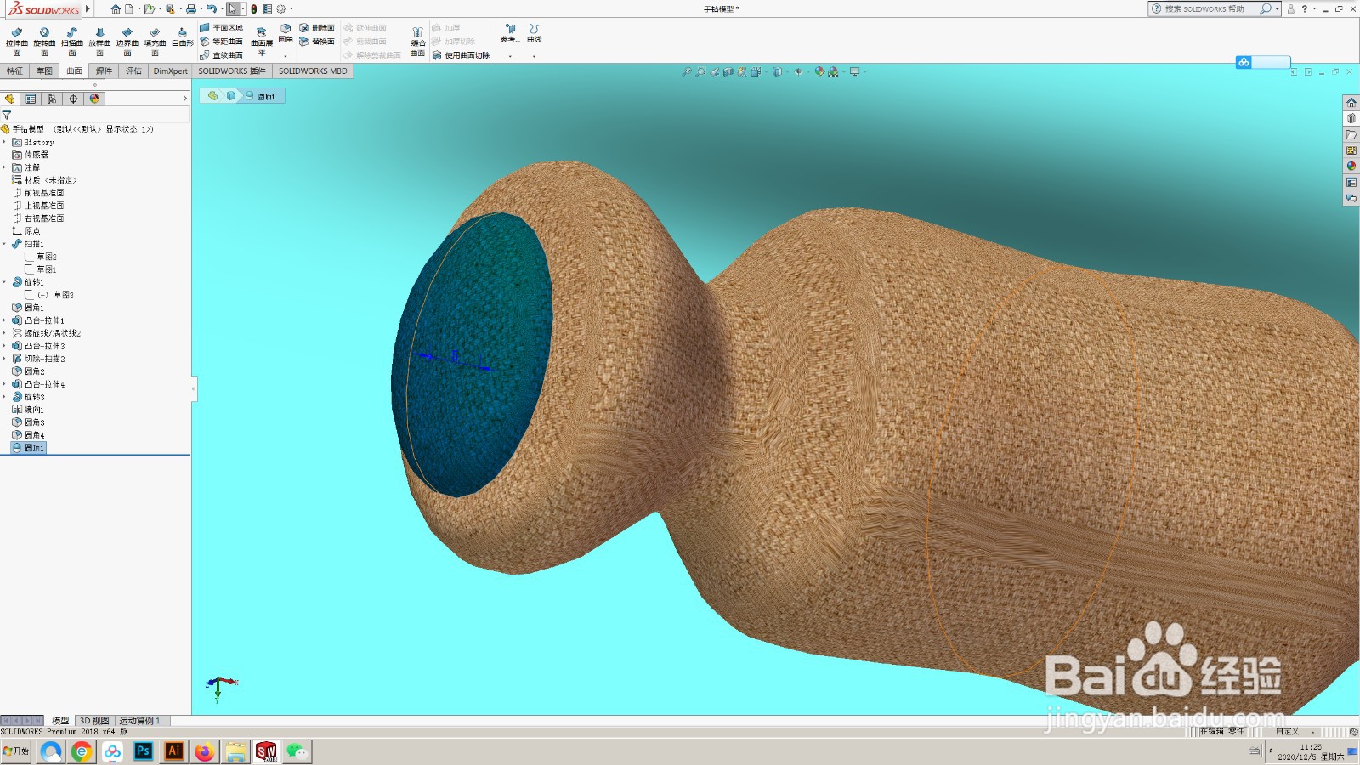This screenshot has height=765, width=1360.
Task: Select the 自由形 freeform tool
Action: pyautogui.click(x=182, y=37)
